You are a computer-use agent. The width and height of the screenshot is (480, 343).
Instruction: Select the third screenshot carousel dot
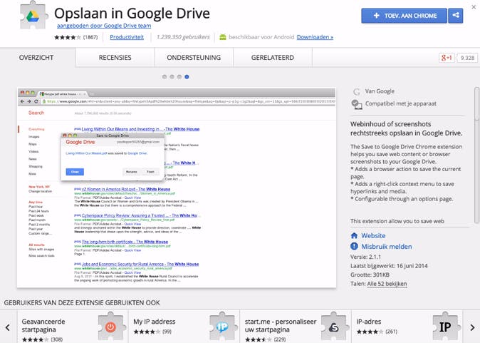[x=179, y=77]
